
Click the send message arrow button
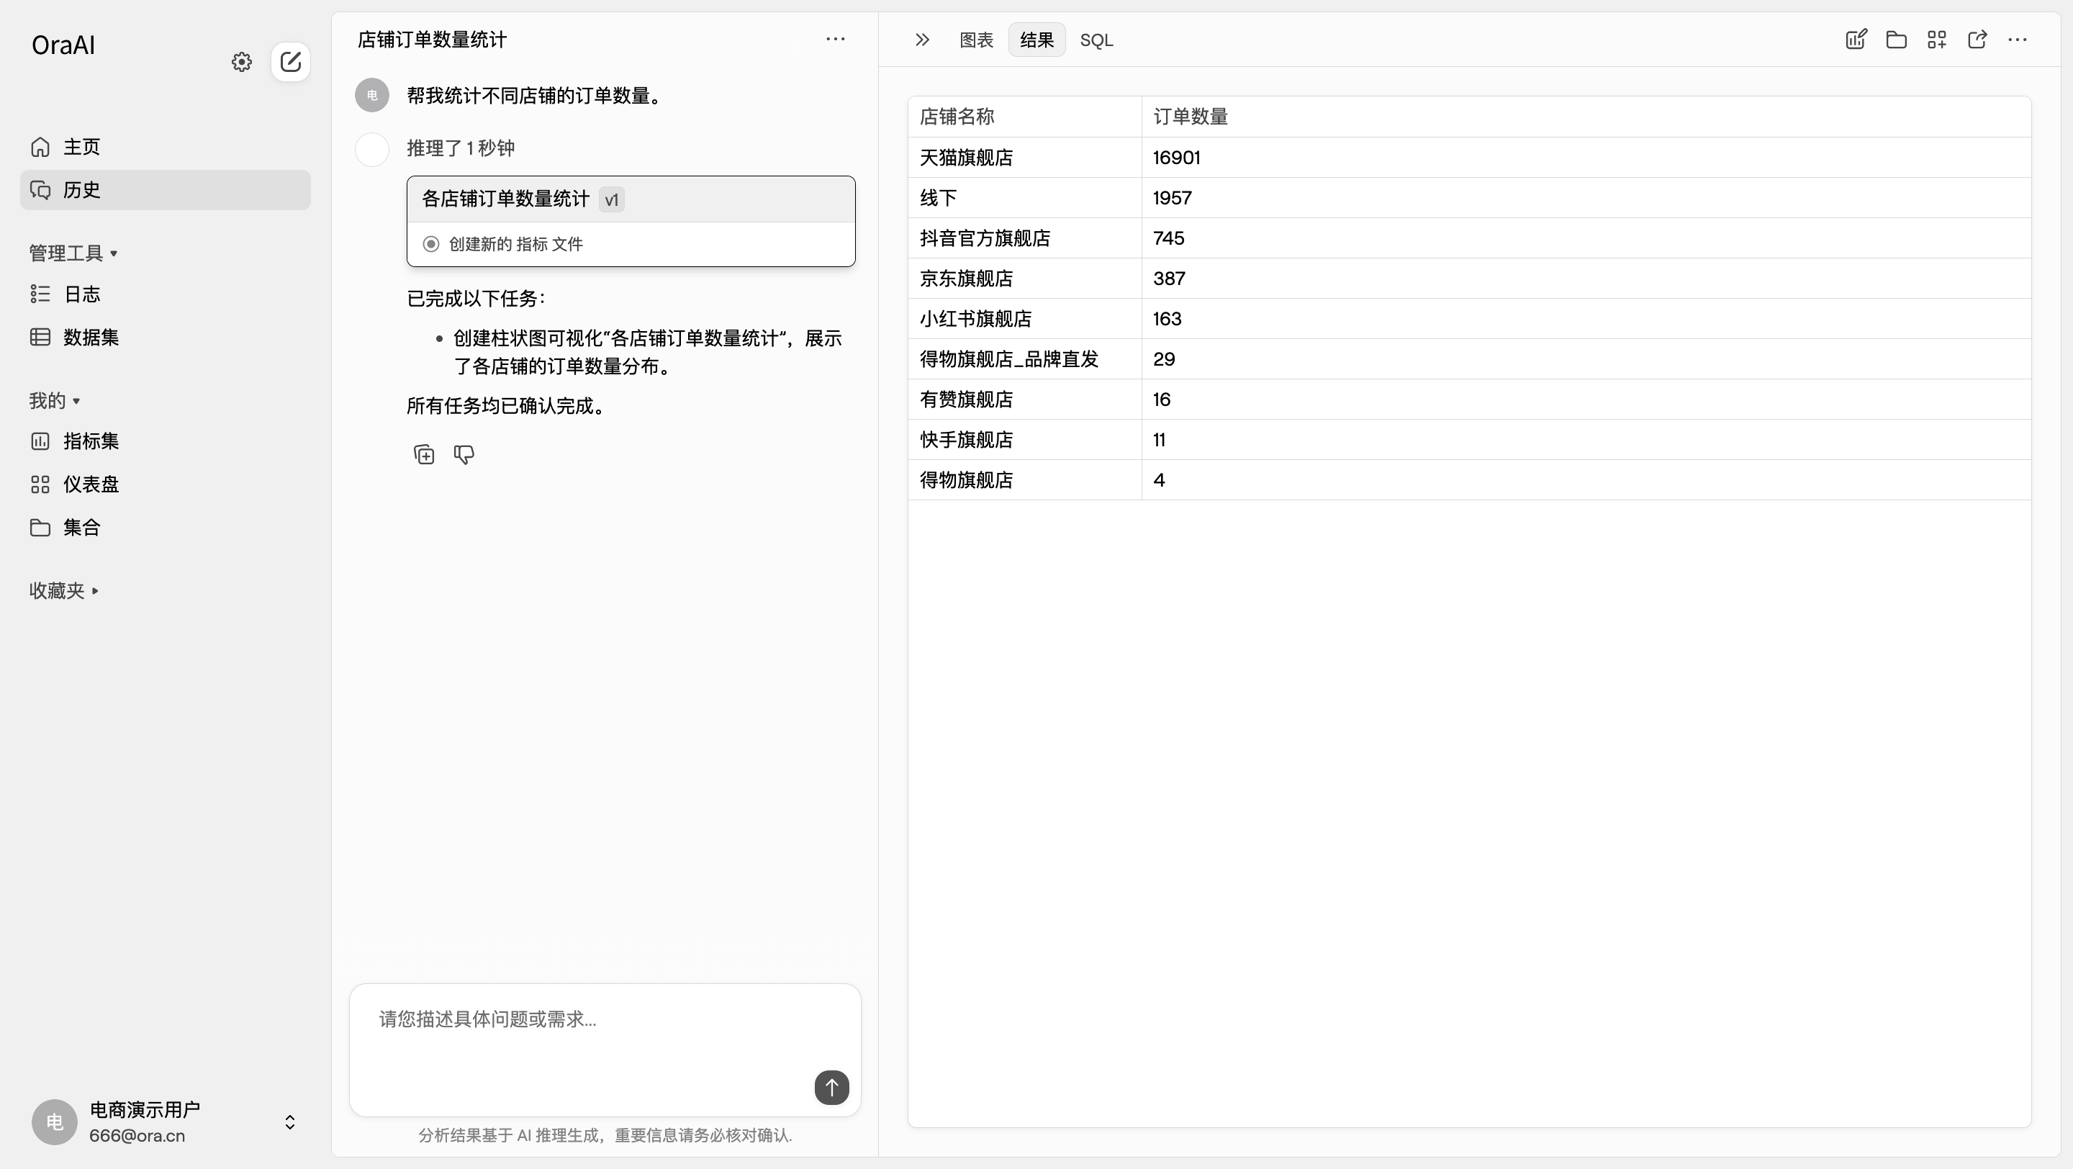pyautogui.click(x=831, y=1088)
